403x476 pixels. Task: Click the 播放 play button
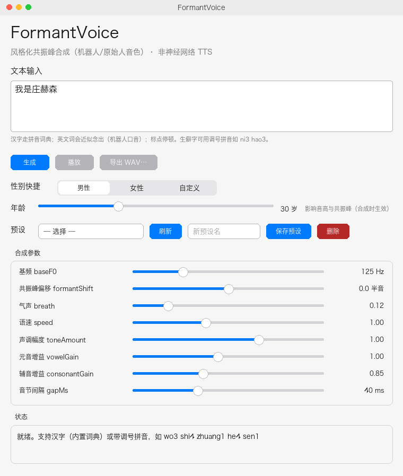[74, 162]
